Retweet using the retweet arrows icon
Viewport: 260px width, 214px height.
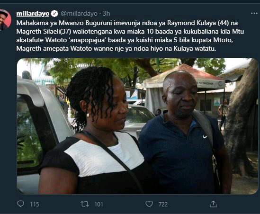pyautogui.click(x=85, y=204)
